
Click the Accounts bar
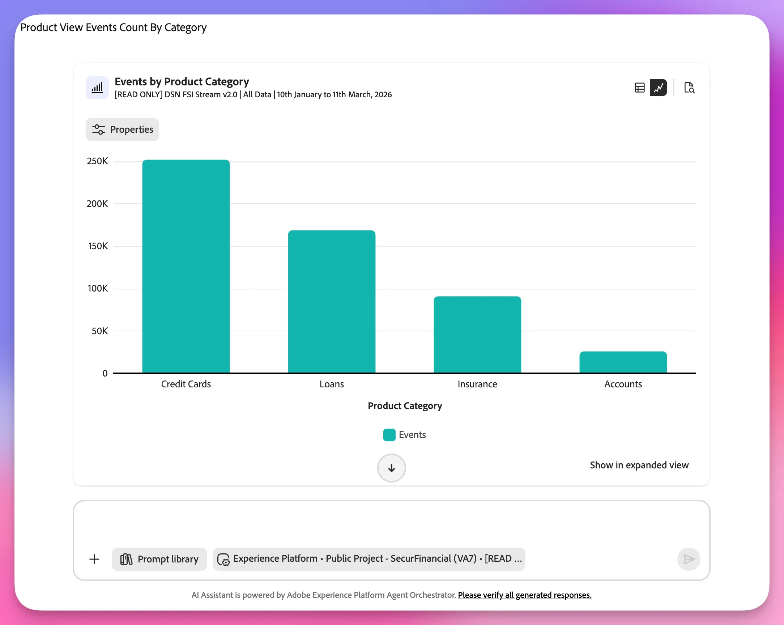pos(623,362)
